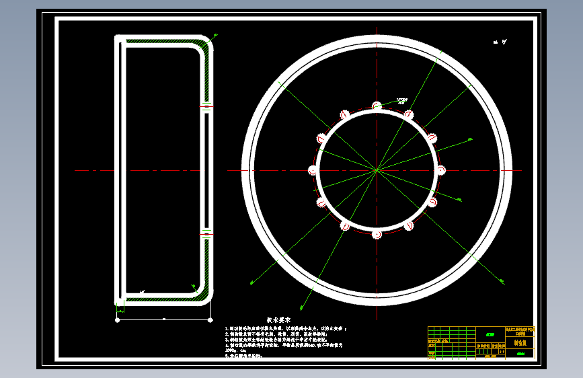Click the scale value 1:1 cell in title block
583x378 pixels.
[x=502, y=351]
